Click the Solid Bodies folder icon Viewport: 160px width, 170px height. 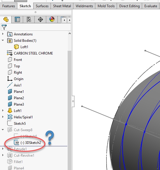(x=10, y=41)
